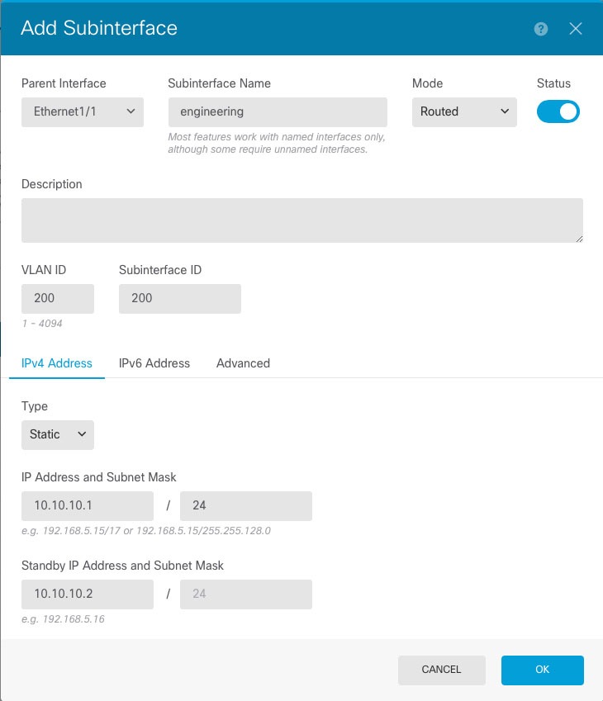Open help via the question mark icon
The height and width of the screenshot is (701, 603).
540,28
